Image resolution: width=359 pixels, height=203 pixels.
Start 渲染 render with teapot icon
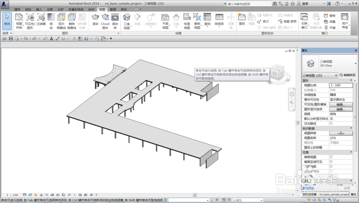pos(95,19)
